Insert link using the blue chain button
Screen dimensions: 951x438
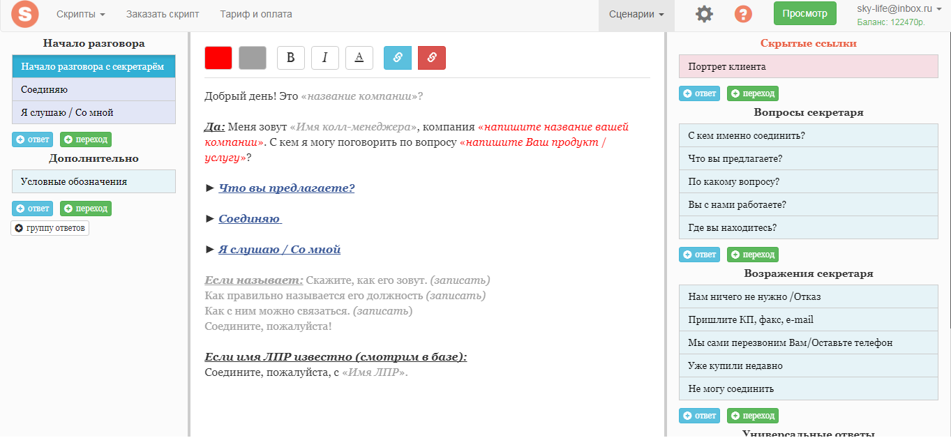[398, 58]
